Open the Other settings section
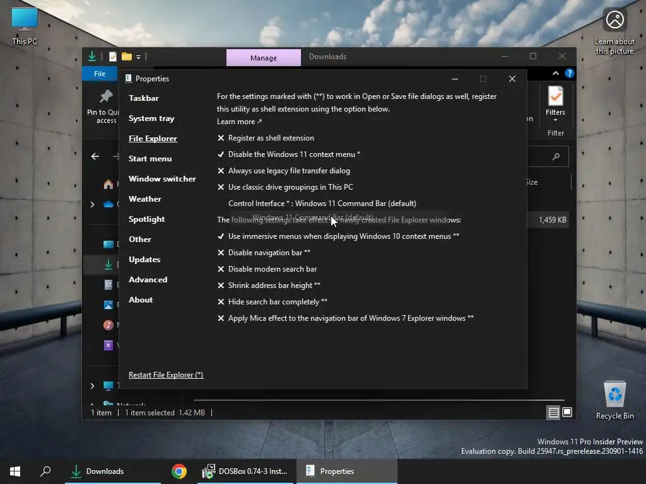The height and width of the screenshot is (484, 646). (139, 239)
